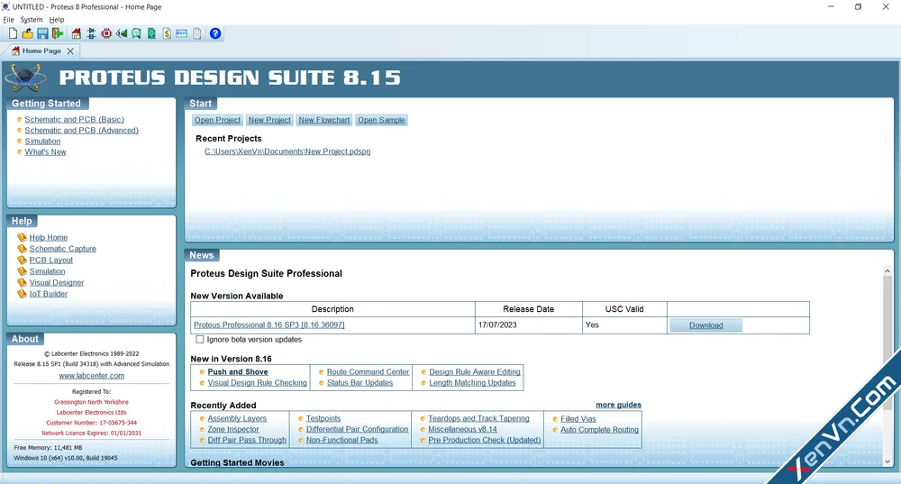This screenshot has height=484, width=901.
Task: Click the New Flowchart button
Action: coord(324,120)
